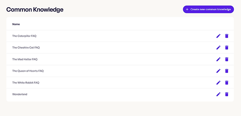Delete The Cheshire Cat FAQ entry
This screenshot has width=241, height=116.
(227, 48)
